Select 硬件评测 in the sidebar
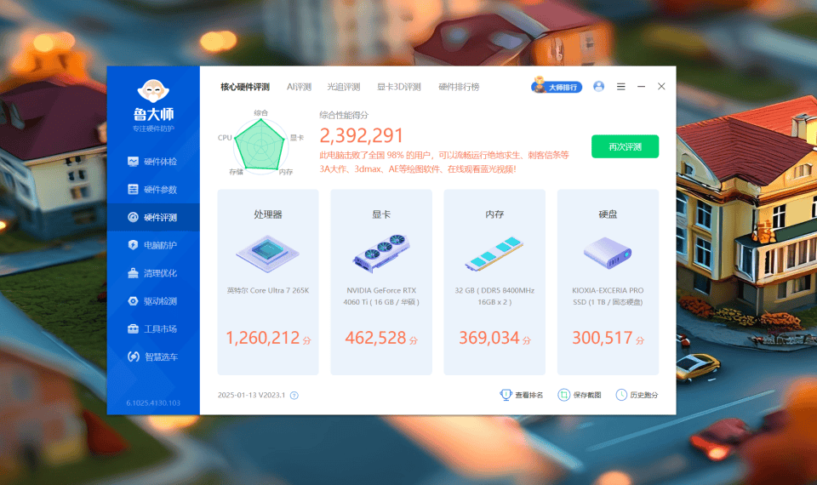 pyautogui.click(x=153, y=217)
